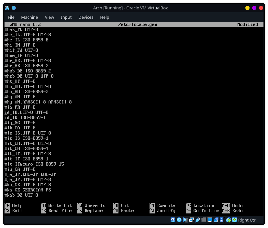
Task: Click the #he_IL.UTF-8 UTF-8 line
Action: point(28,35)
